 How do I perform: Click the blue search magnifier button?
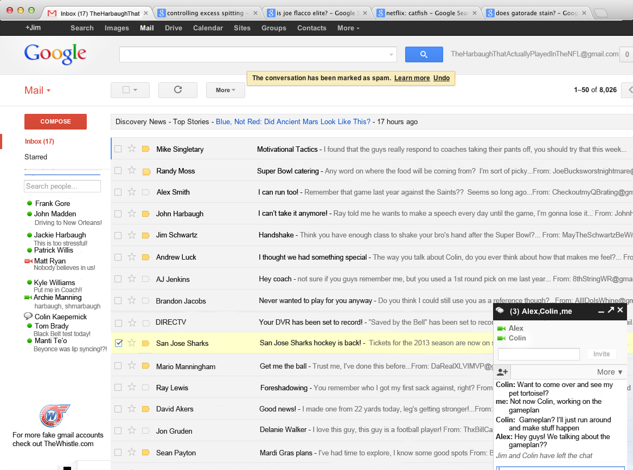424,54
